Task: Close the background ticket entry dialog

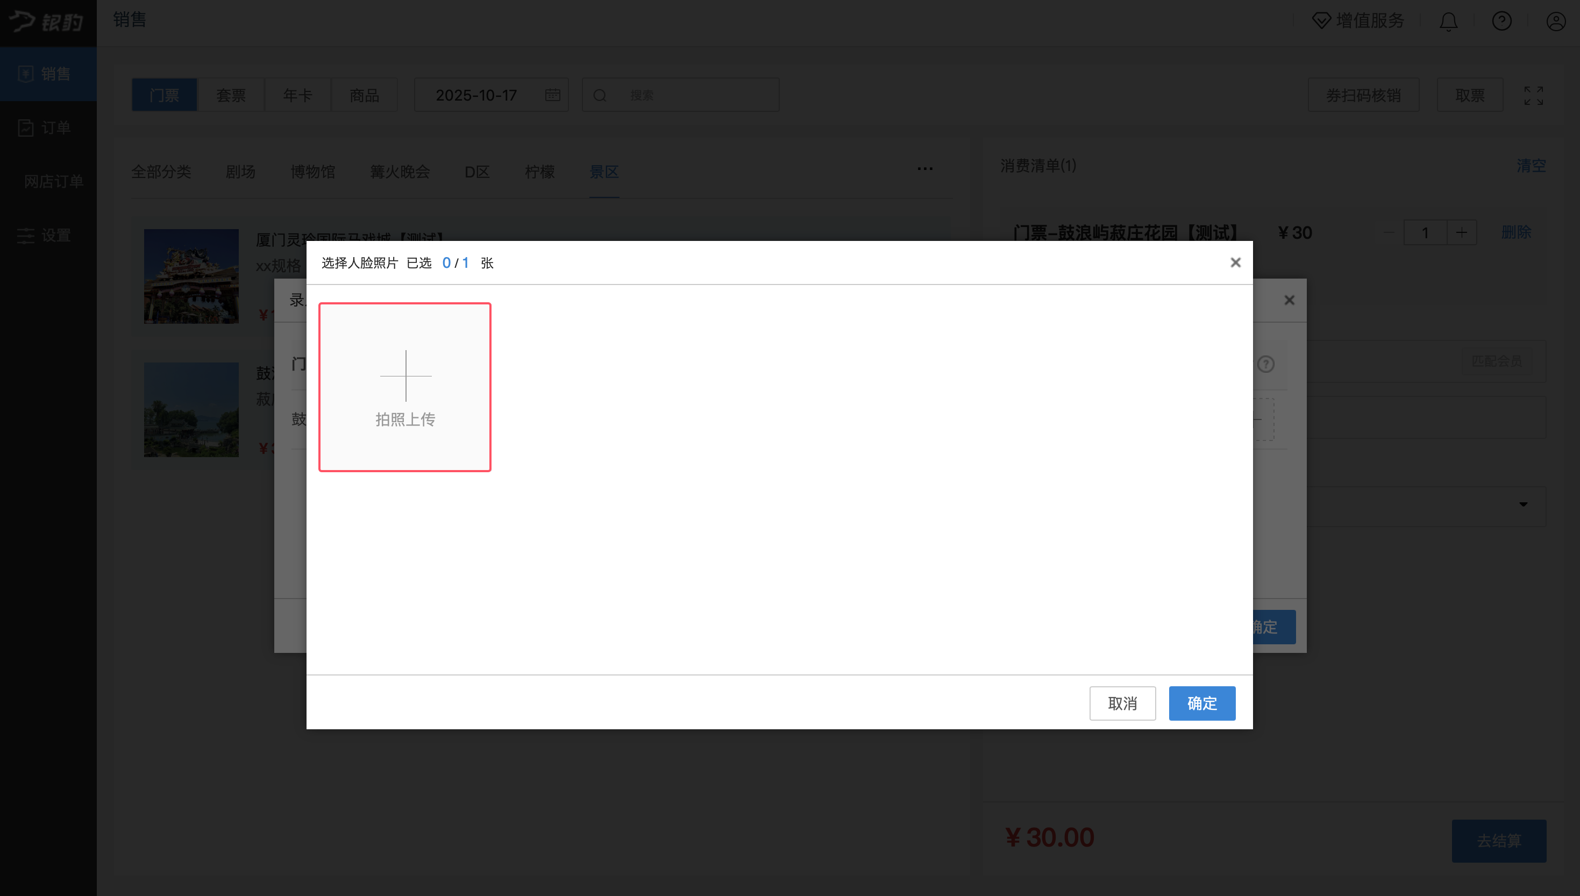Action: 1289,300
